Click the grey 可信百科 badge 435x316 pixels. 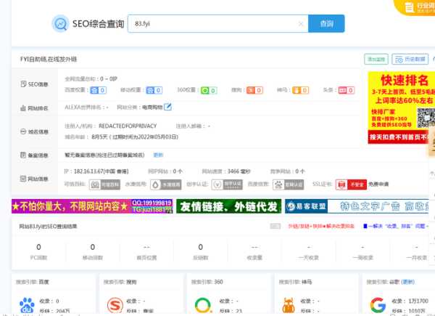[x=104, y=185]
